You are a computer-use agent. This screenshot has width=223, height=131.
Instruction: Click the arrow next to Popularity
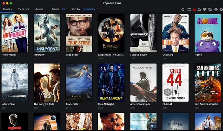coord(97,9)
